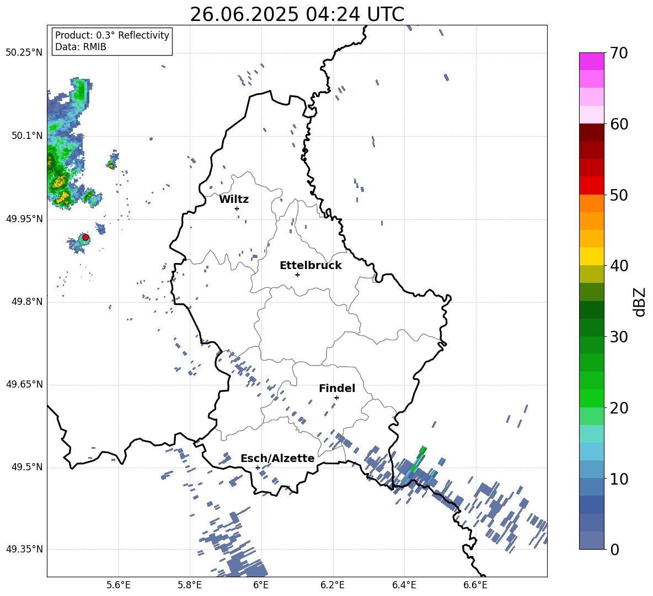Click the 49.65°N latitude label

24,384
